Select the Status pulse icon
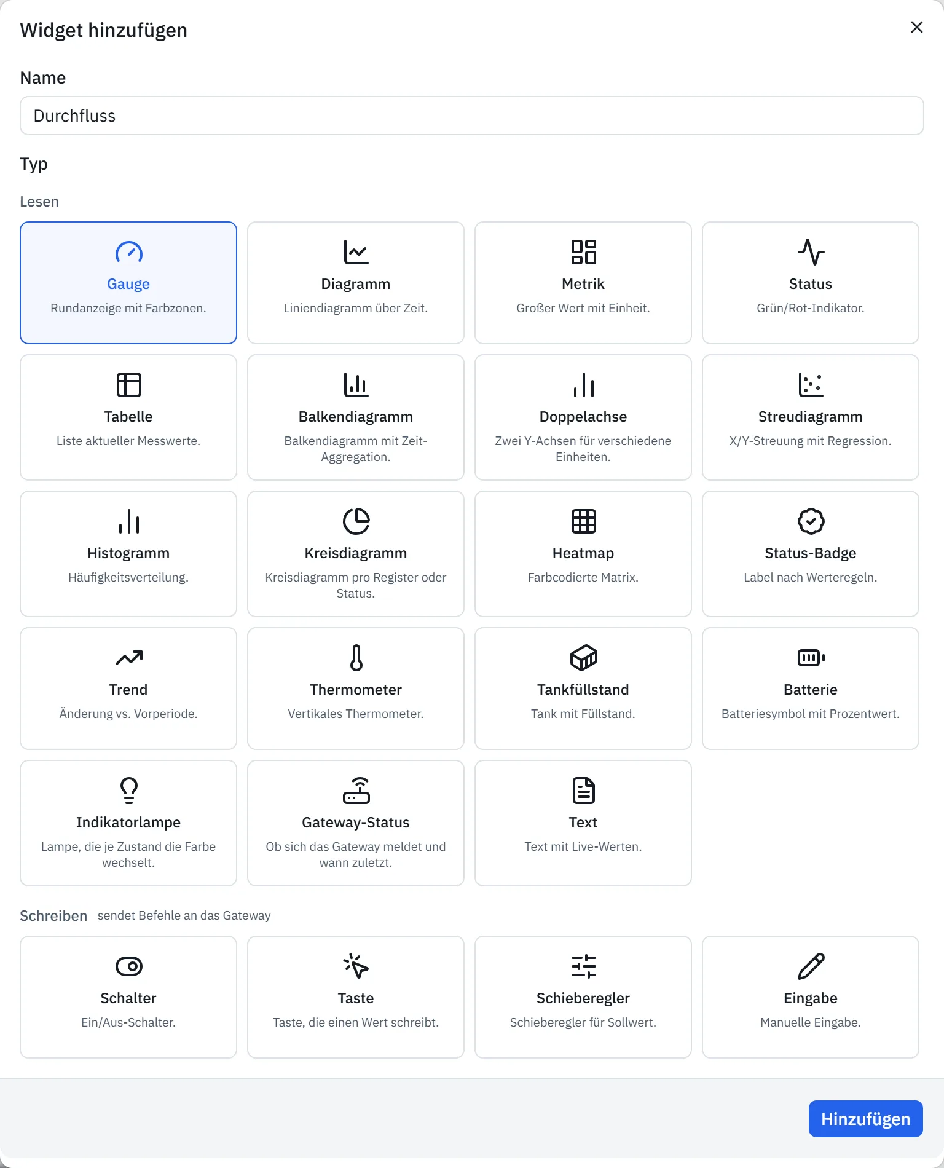944x1168 pixels. [811, 252]
